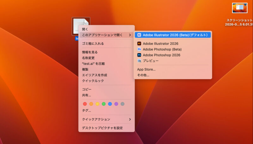
Task: Select 名称変更 menu item
Action: click(107, 58)
